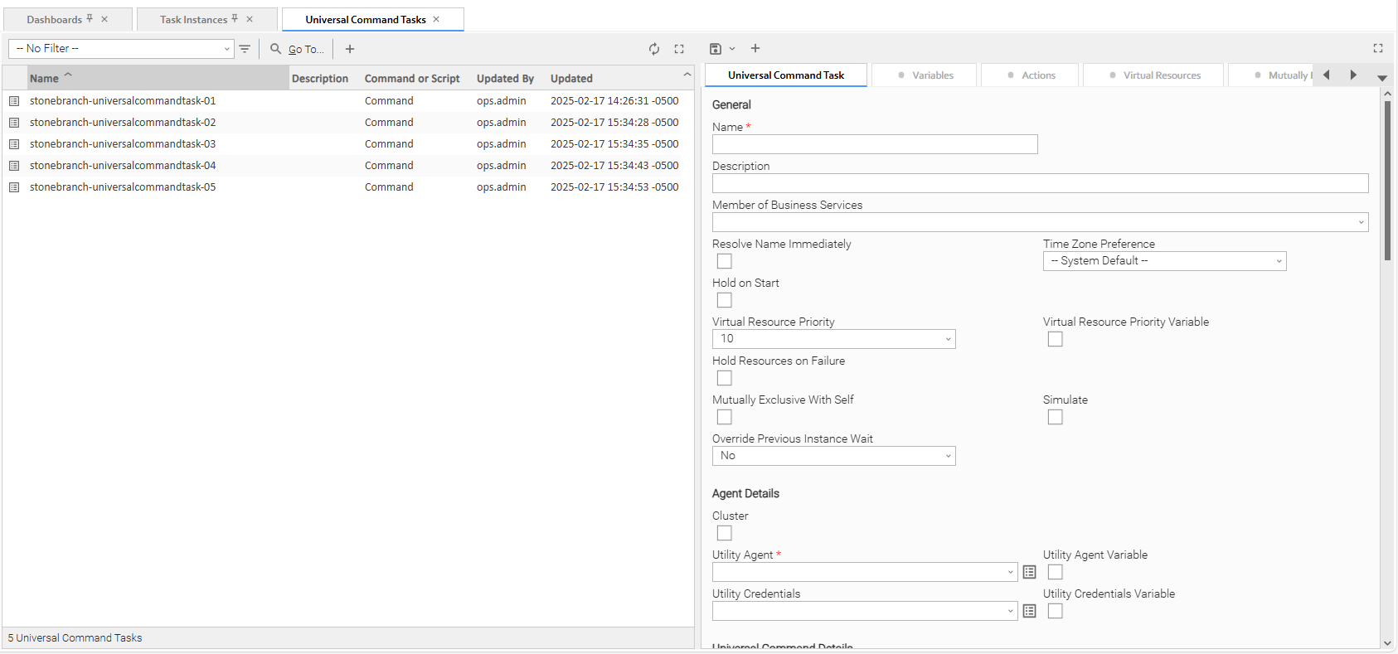This screenshot has height=654, width=1398.
Task: Click the save icon in details toolbar
Action: 716,49
